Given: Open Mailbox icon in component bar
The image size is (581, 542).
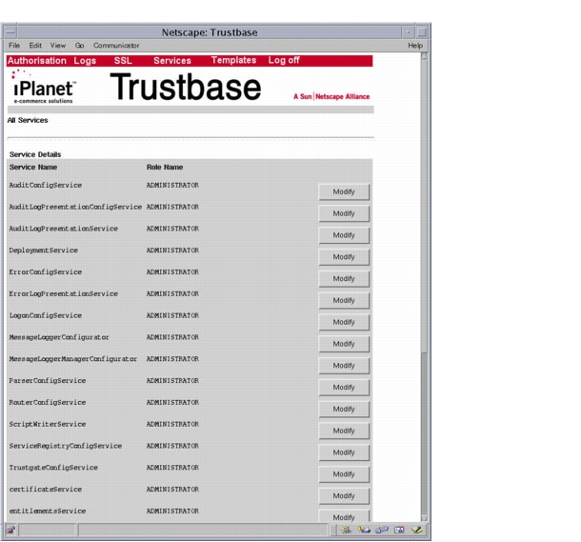Looking at the screenshot, I should tap(364, 530).
